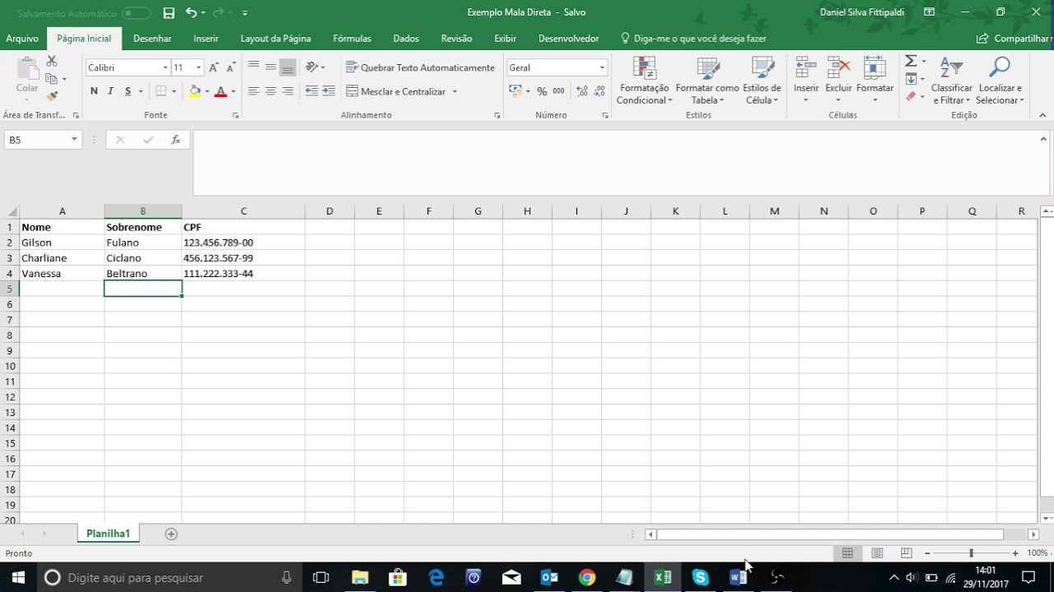Click the Clear eraser icon
Image resolution: width=1054 pixels, height=592 pixels.
pyautogui.click(x=911, y=97)
